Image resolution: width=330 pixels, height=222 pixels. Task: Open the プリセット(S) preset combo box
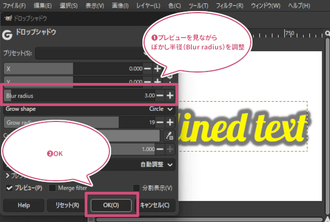point(88,54)
